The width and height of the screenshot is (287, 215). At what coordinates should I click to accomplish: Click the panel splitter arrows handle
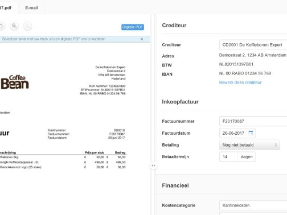153,166
